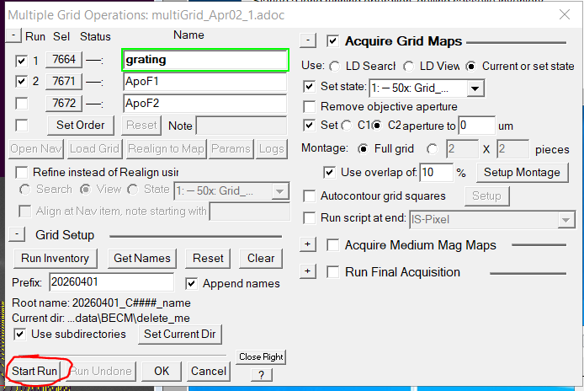
Task: Toggle Remove objective aperture checkbox
Action: (x=309, y=107)
